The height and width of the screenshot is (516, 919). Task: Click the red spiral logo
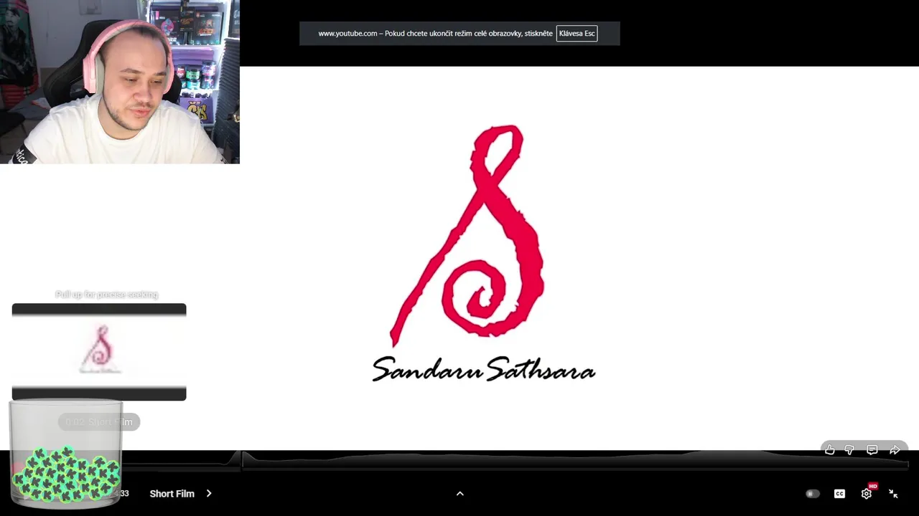point(467,235)
